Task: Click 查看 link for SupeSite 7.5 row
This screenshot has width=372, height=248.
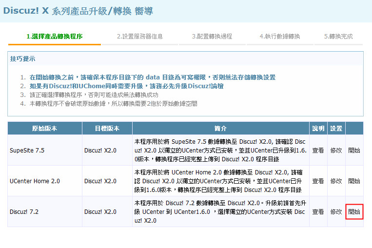Action: 318,151
